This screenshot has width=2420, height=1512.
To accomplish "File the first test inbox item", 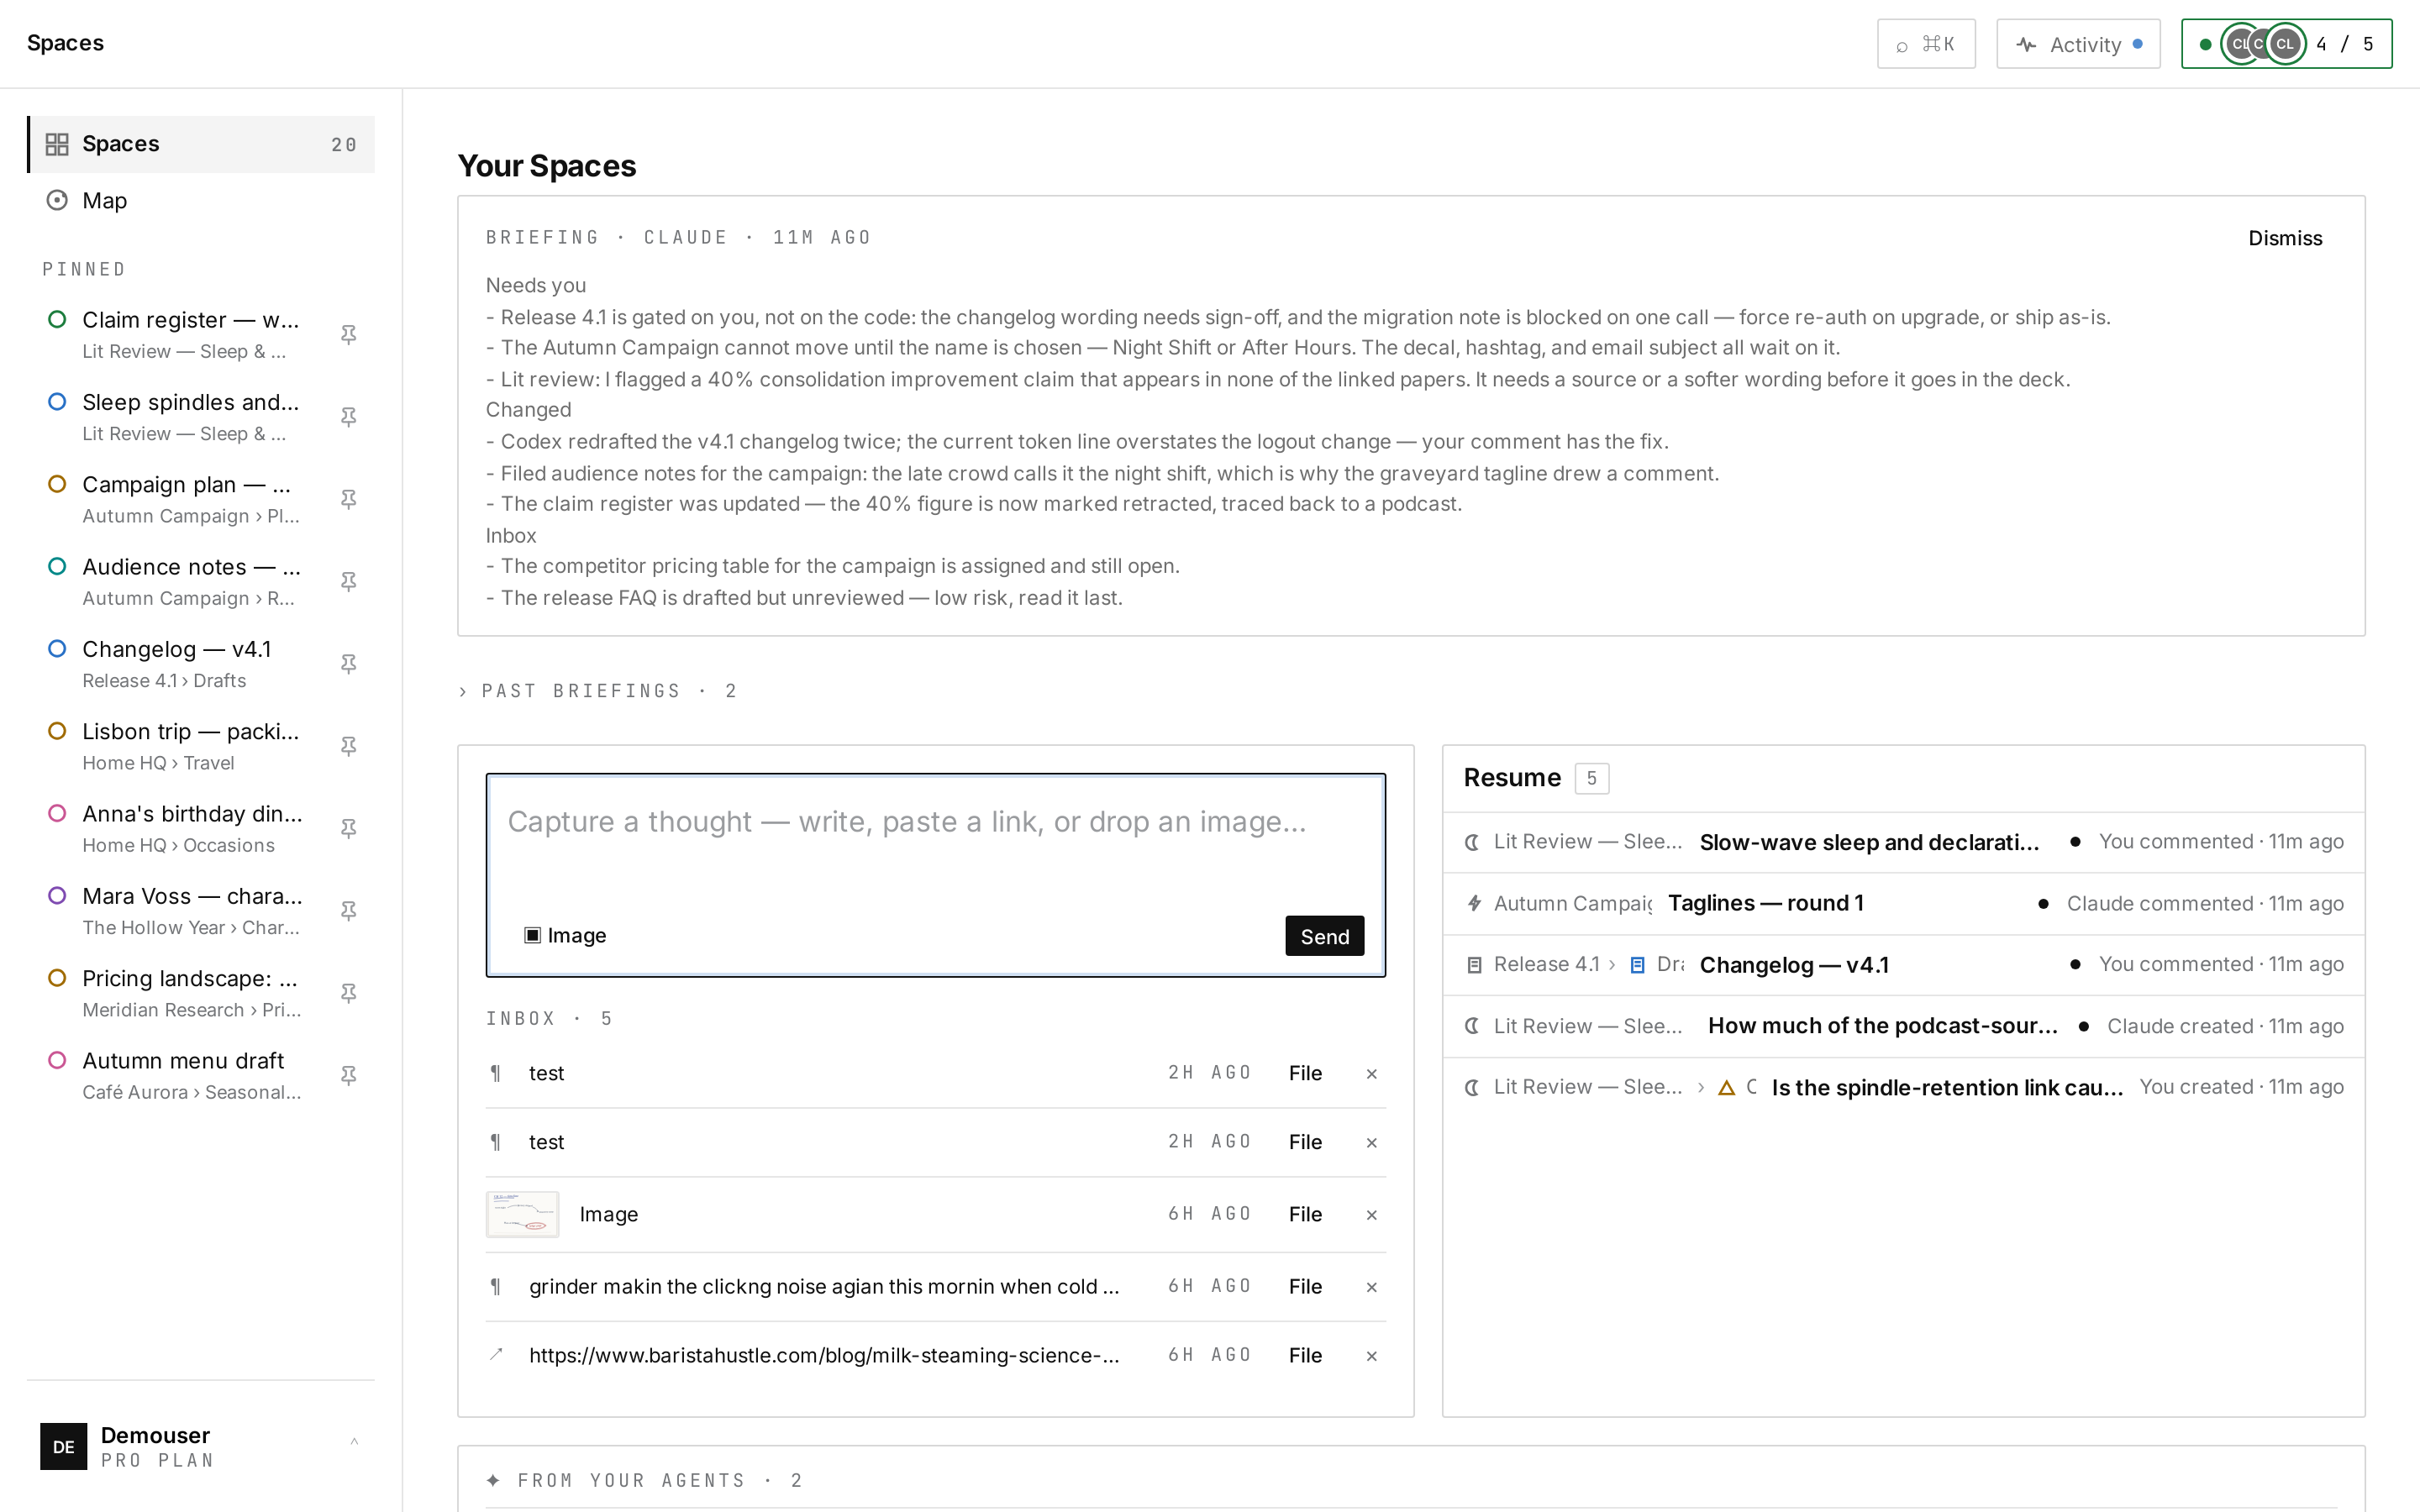I will [1305, 1073].
